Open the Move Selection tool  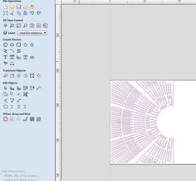point(5,76)
